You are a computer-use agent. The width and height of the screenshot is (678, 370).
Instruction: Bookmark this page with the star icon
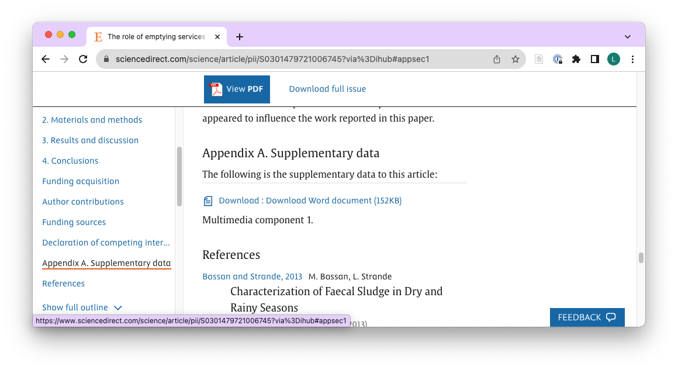click(x=515, y=59)
